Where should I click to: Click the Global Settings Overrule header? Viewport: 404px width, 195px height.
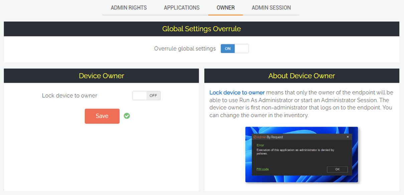tap(201, 29)
